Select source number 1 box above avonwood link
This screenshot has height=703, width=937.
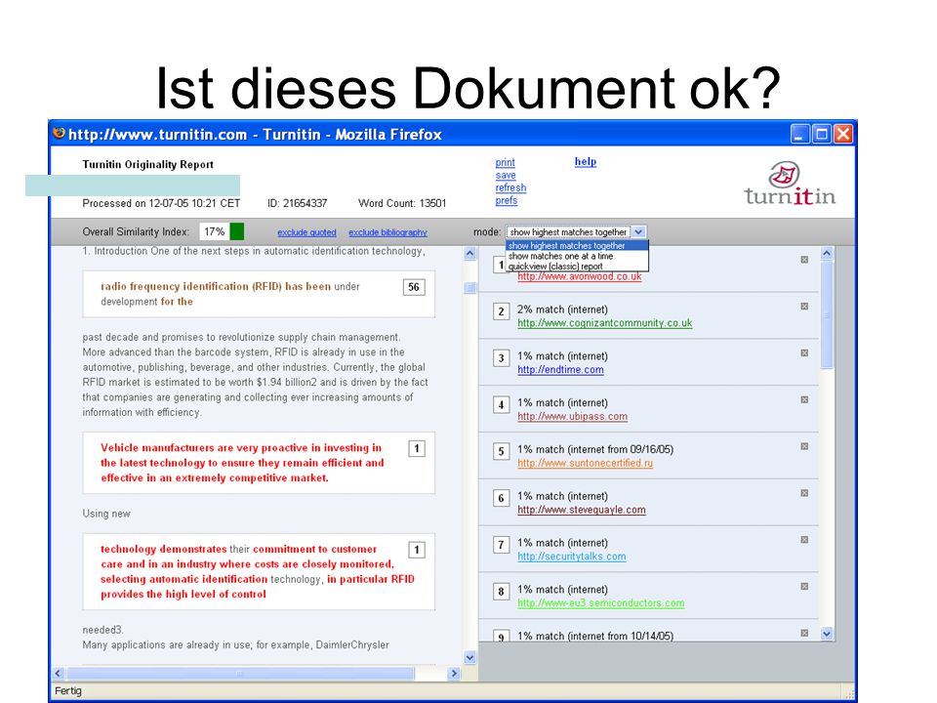tap(500, 265)
